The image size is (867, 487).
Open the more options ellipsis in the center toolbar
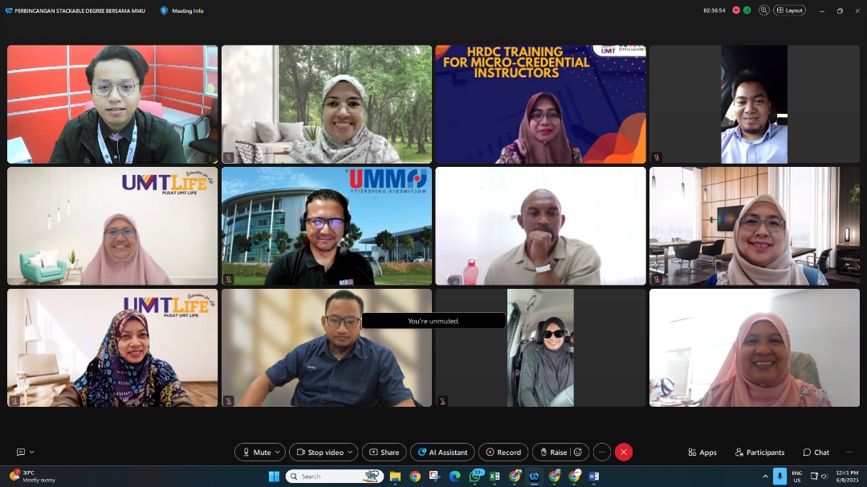coord(601,453)
